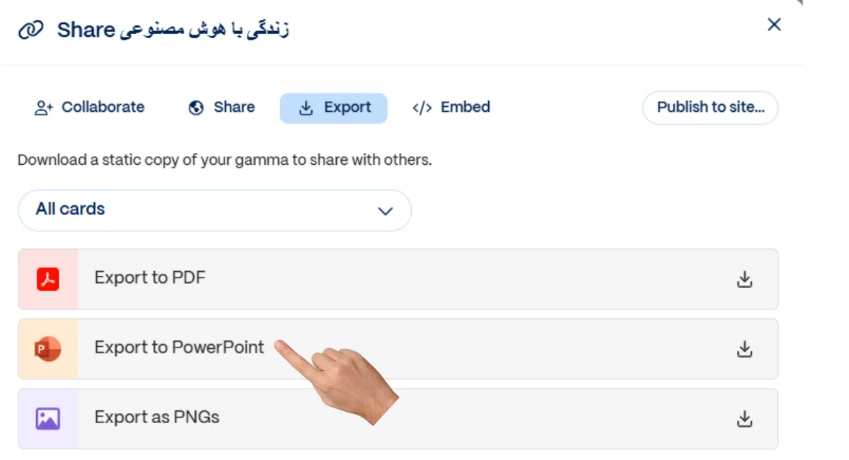Screen dimensions: 849x460
Task: Click the link icon beside Share title
Action: pos(31,30)
